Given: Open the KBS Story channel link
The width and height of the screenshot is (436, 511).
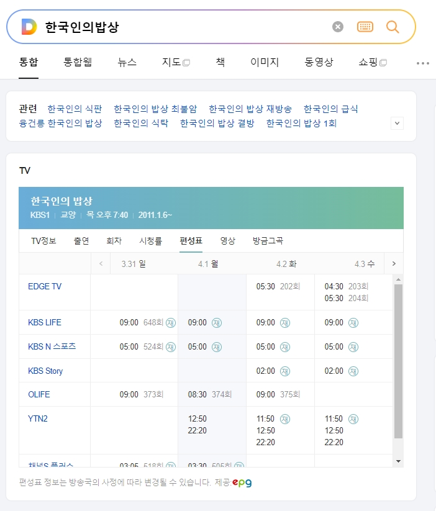Looking at the screenshot, I should (x=45, y=371).
